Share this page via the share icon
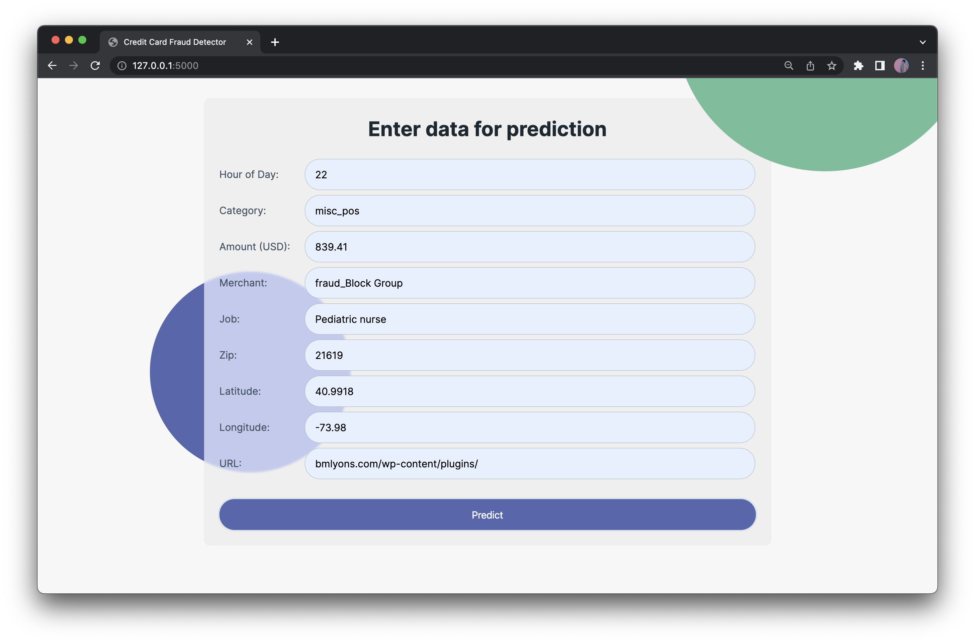The width and height of the screenshot is (975, 643). tap(810, 66)
